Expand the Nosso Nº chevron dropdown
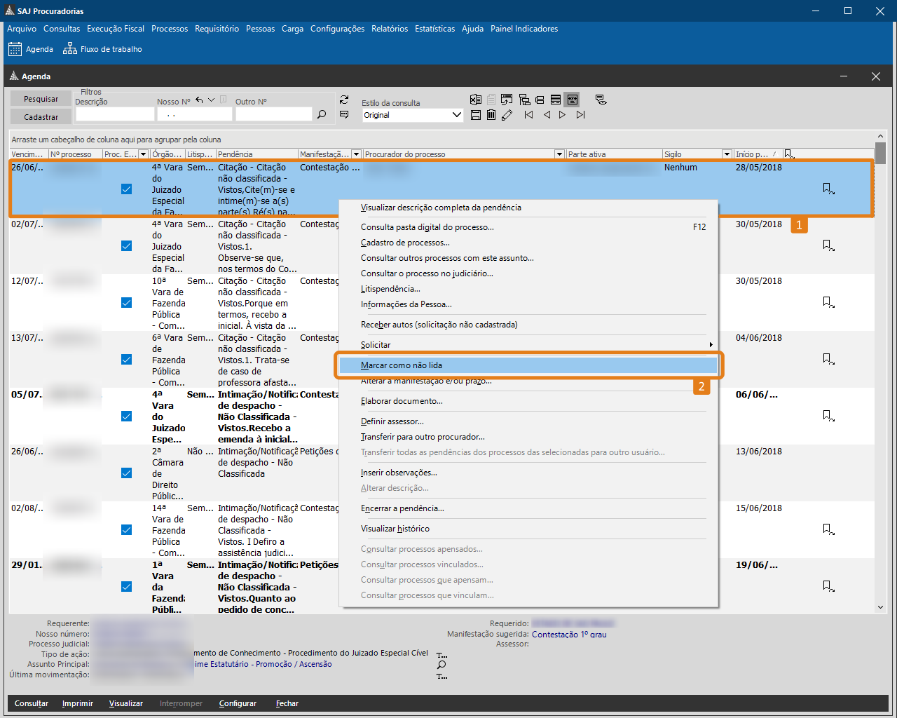This screenshot has height=718, width=897. [x=211, y=100]
